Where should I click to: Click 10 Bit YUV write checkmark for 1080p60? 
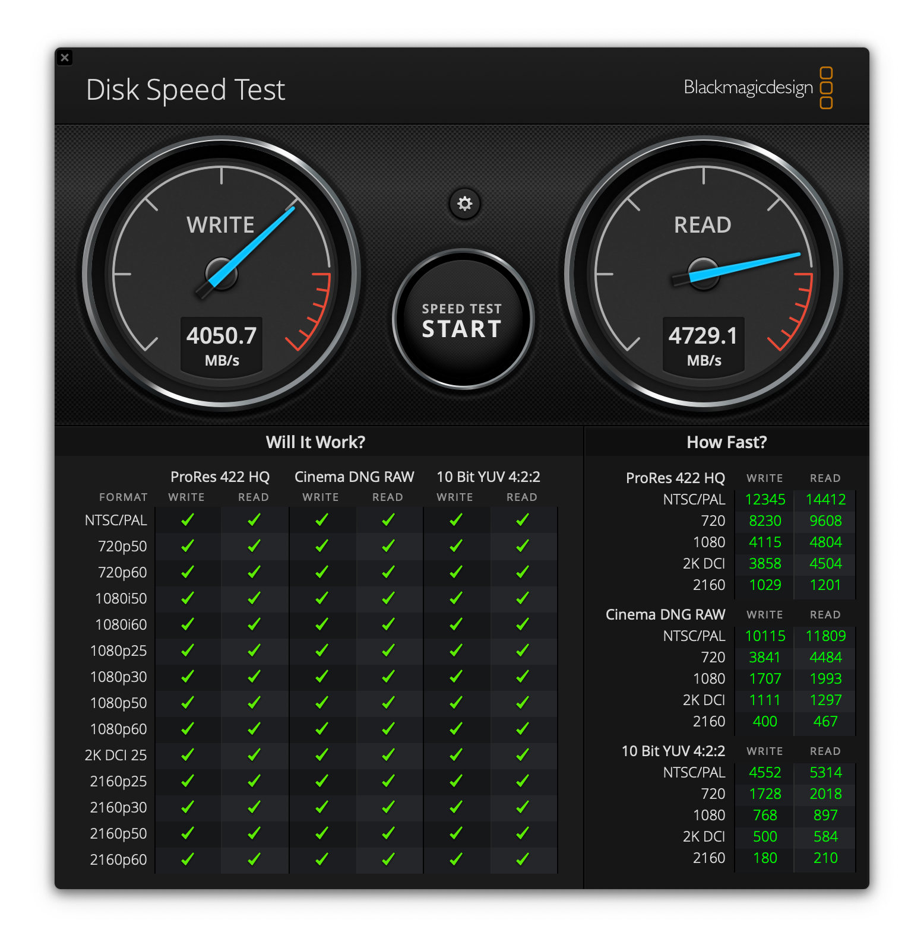(x=456, y=729)
